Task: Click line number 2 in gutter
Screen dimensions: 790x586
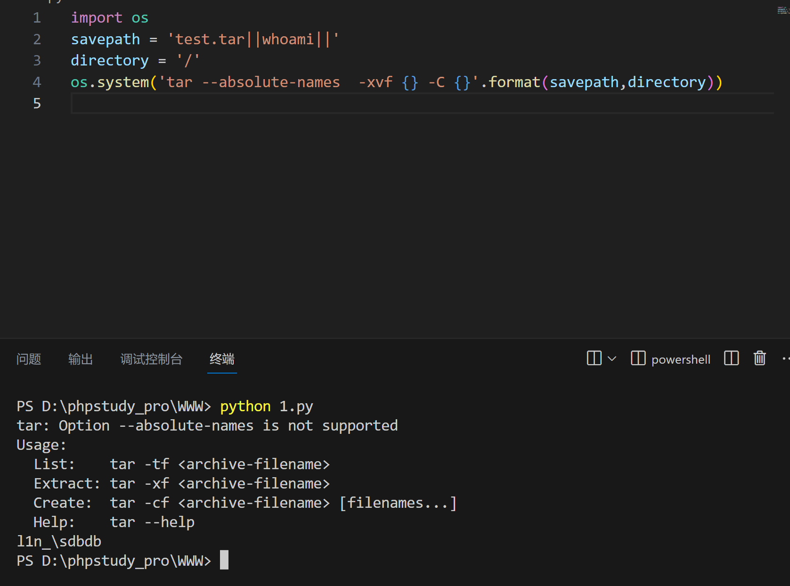Action: pyautogui.click(x=37, y=40)
